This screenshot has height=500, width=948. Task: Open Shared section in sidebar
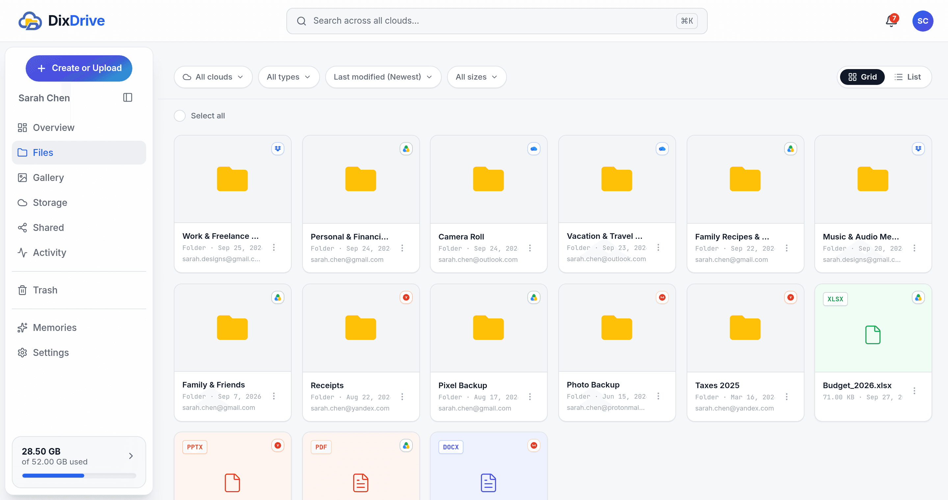tap(79, 228)
